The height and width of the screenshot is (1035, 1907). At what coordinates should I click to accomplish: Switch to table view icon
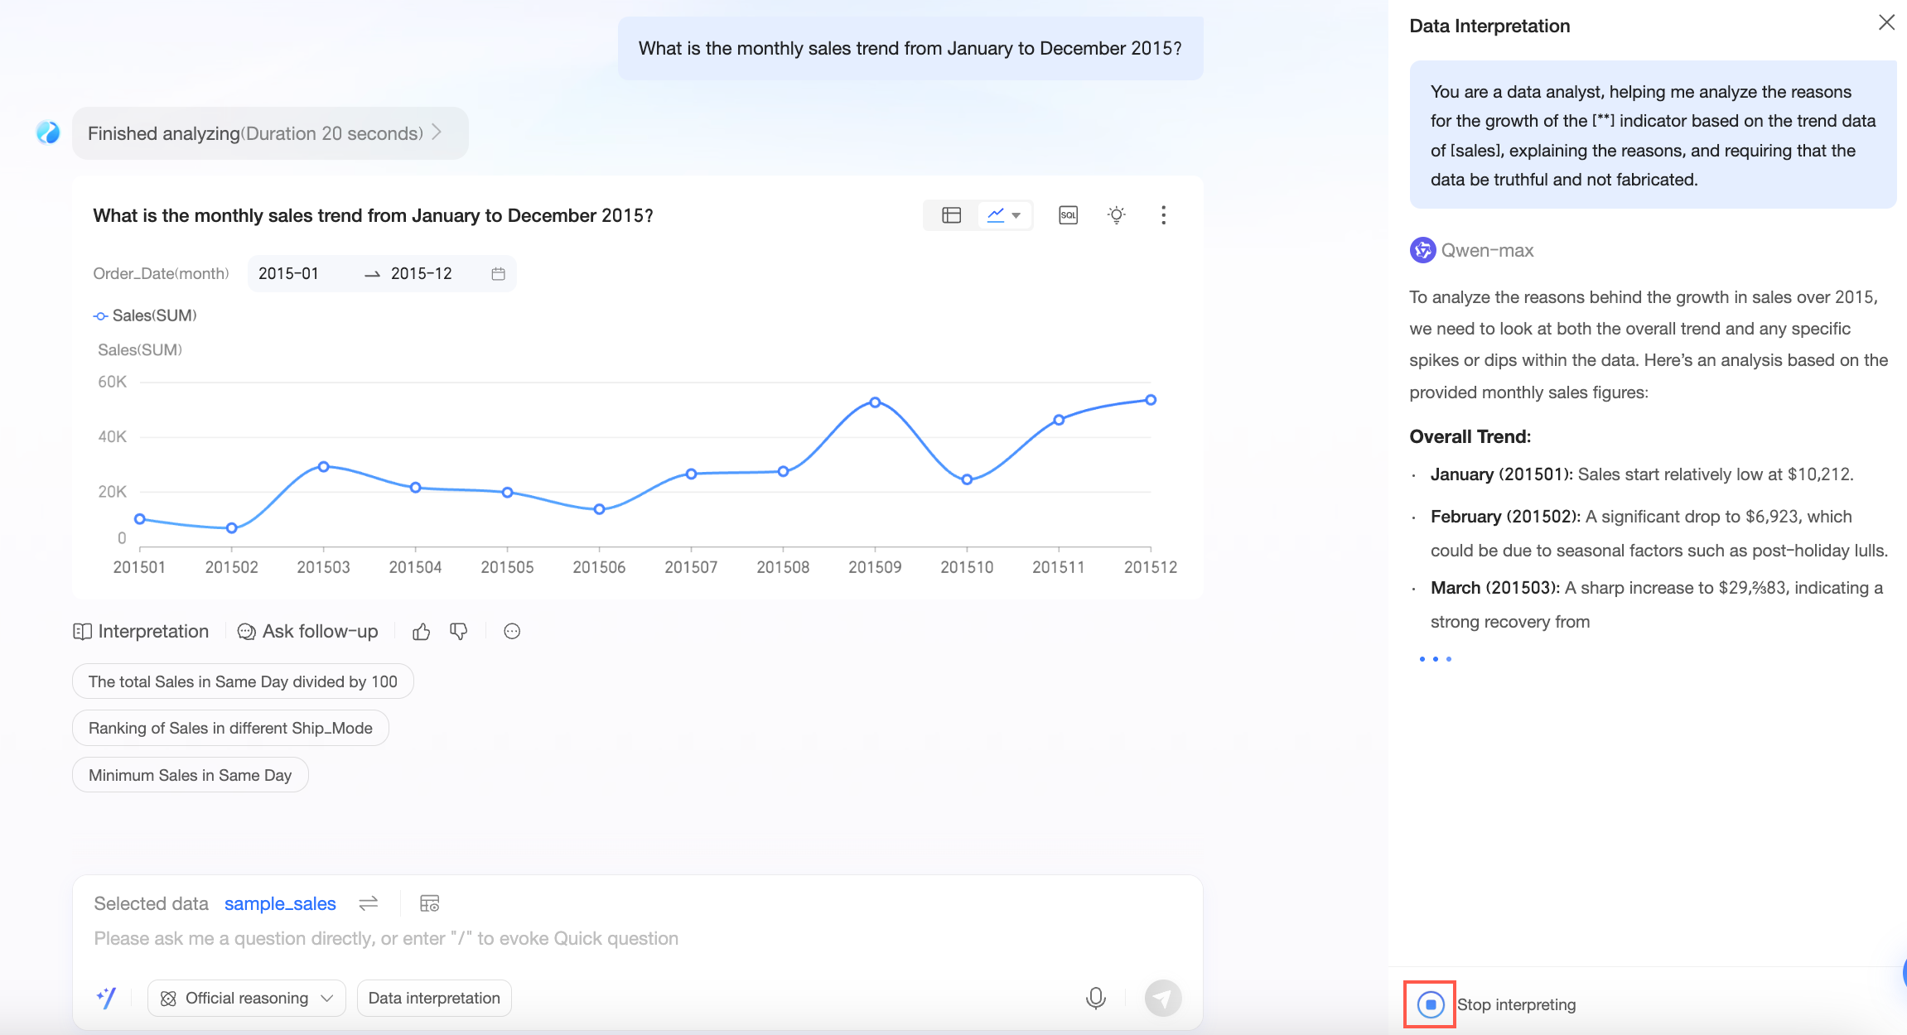coord(951,215)
